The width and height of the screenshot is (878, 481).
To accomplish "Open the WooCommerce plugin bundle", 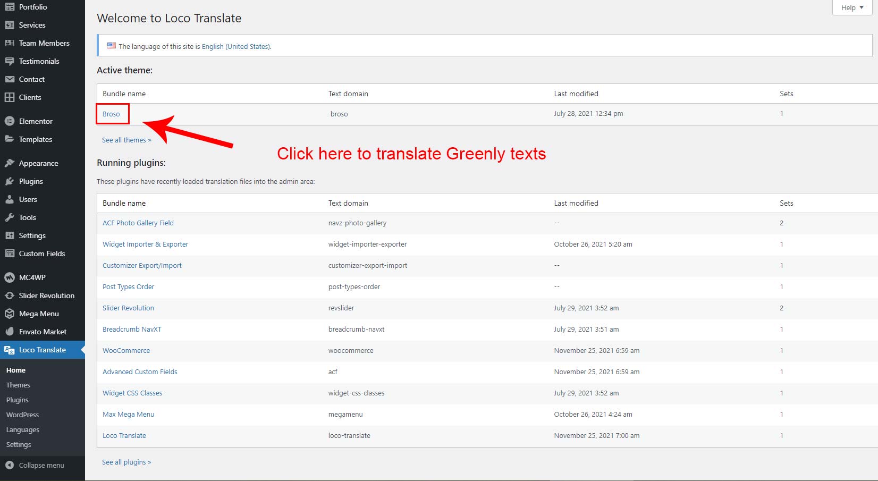I will click(x=126, y=350).
